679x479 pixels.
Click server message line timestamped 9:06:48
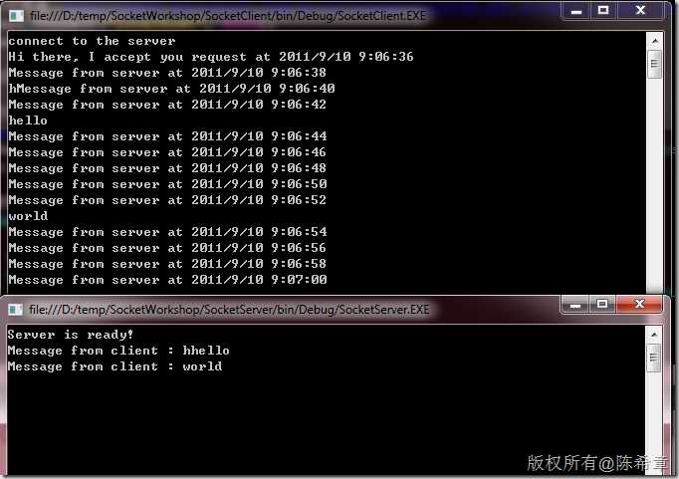[167, 168]
